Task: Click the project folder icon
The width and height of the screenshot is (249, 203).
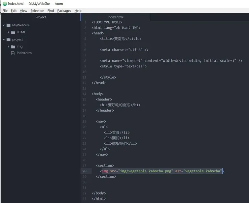Action: (8, 39)
